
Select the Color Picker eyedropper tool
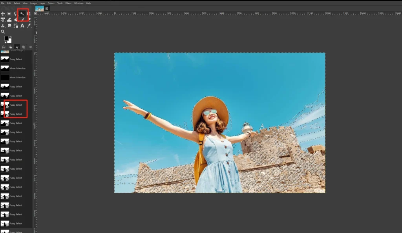pos(29,25)
